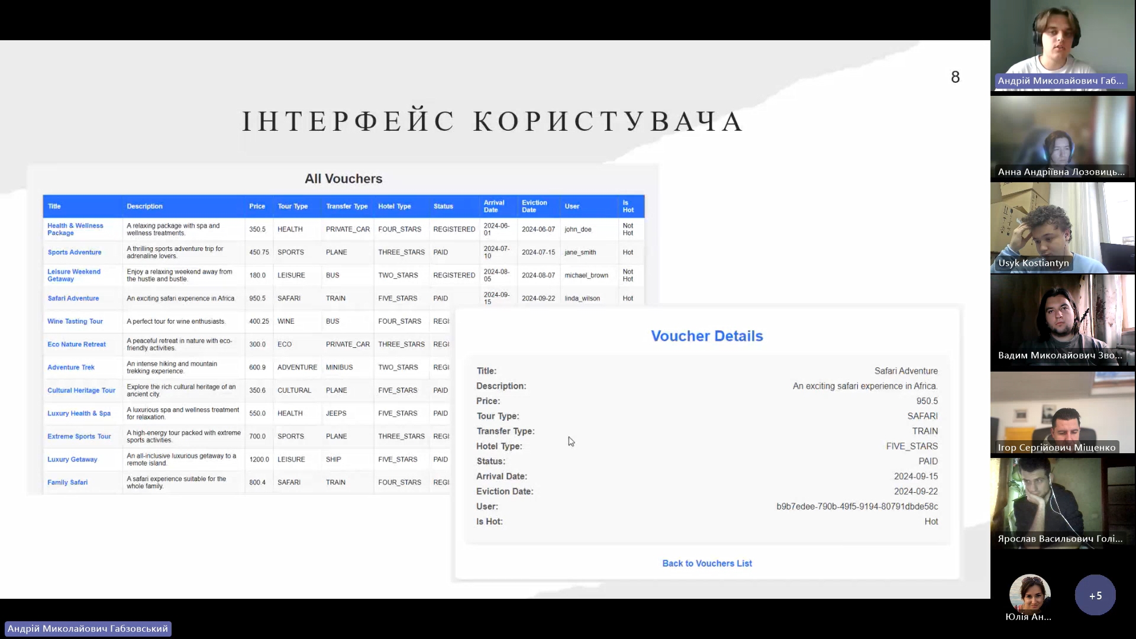Open Eco Nature Retreat voucher
Screen dimensions: 1136x639
point(76,344)
